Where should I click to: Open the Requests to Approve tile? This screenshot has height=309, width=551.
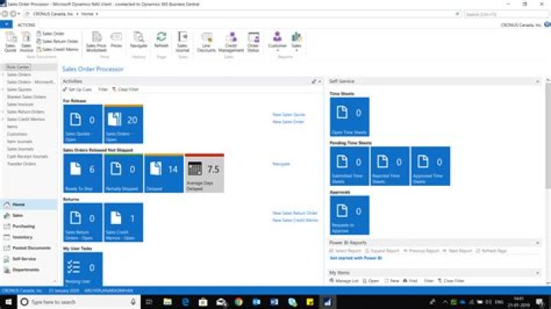(350, 215)
